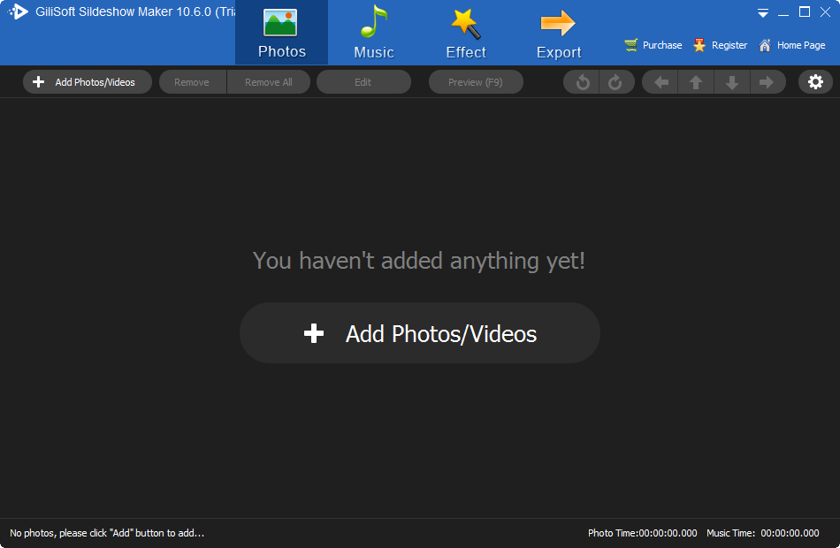Click the Preview (F9) button
840x548 pixels.
click(x=476, y=81)
